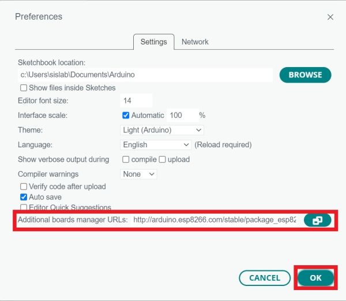The height and width of the screenshot is (301, 346).
Task: Focus the Editor font size field
Action: point(136,101)
